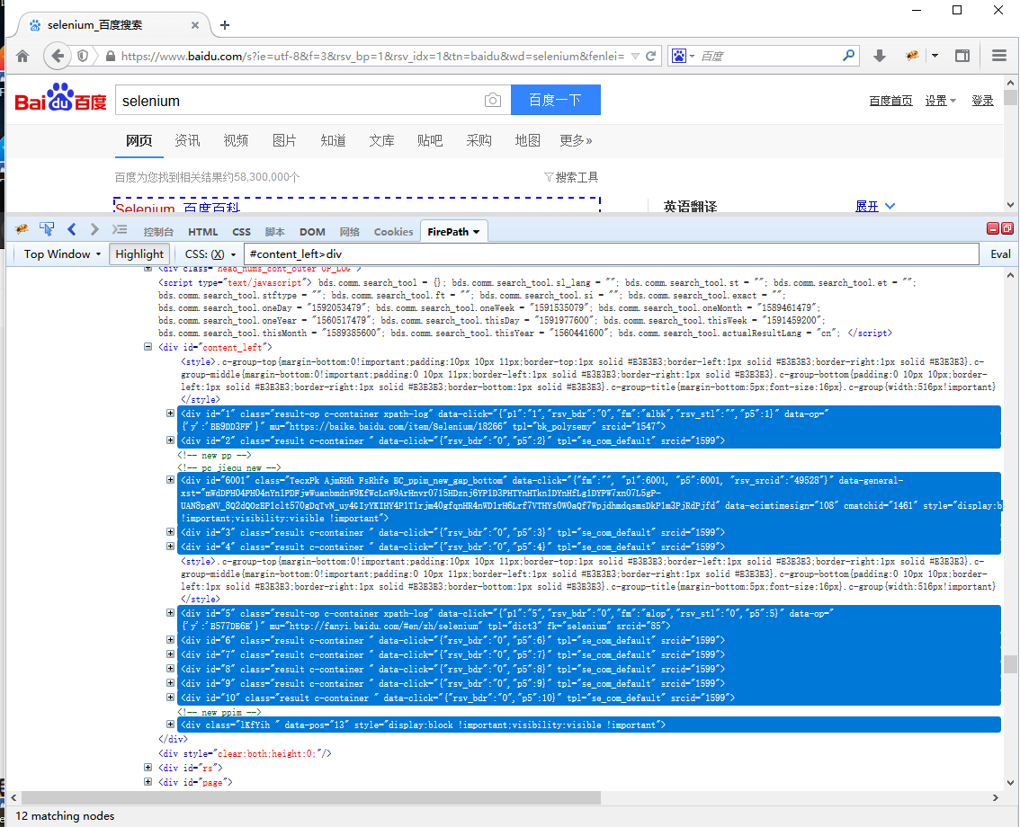The image size is (1020, 827).
Task: Close the selenium_百度搜索 tab
Action: point(195,25)
